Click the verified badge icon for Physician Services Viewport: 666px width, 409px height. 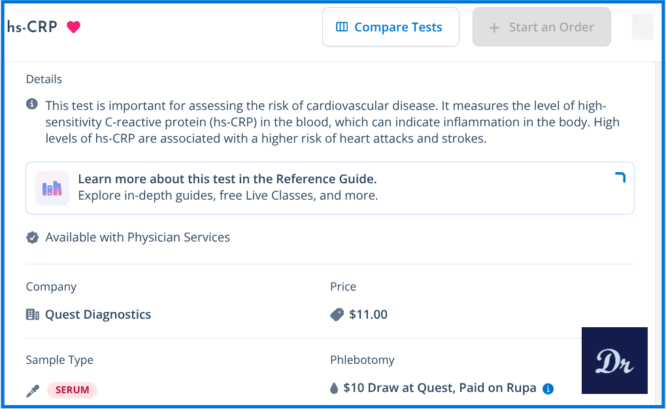(x=32, y=238)
